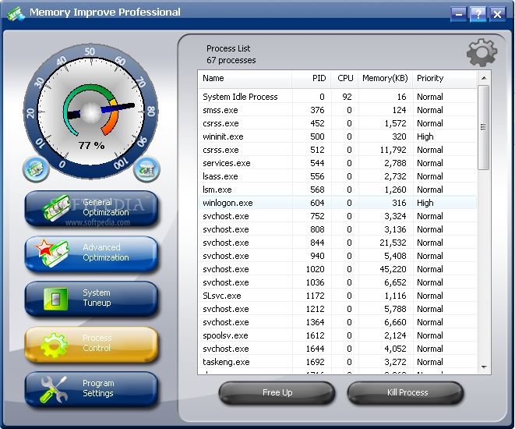Minimize the Memory Improve Professional window

coord(459,14)
